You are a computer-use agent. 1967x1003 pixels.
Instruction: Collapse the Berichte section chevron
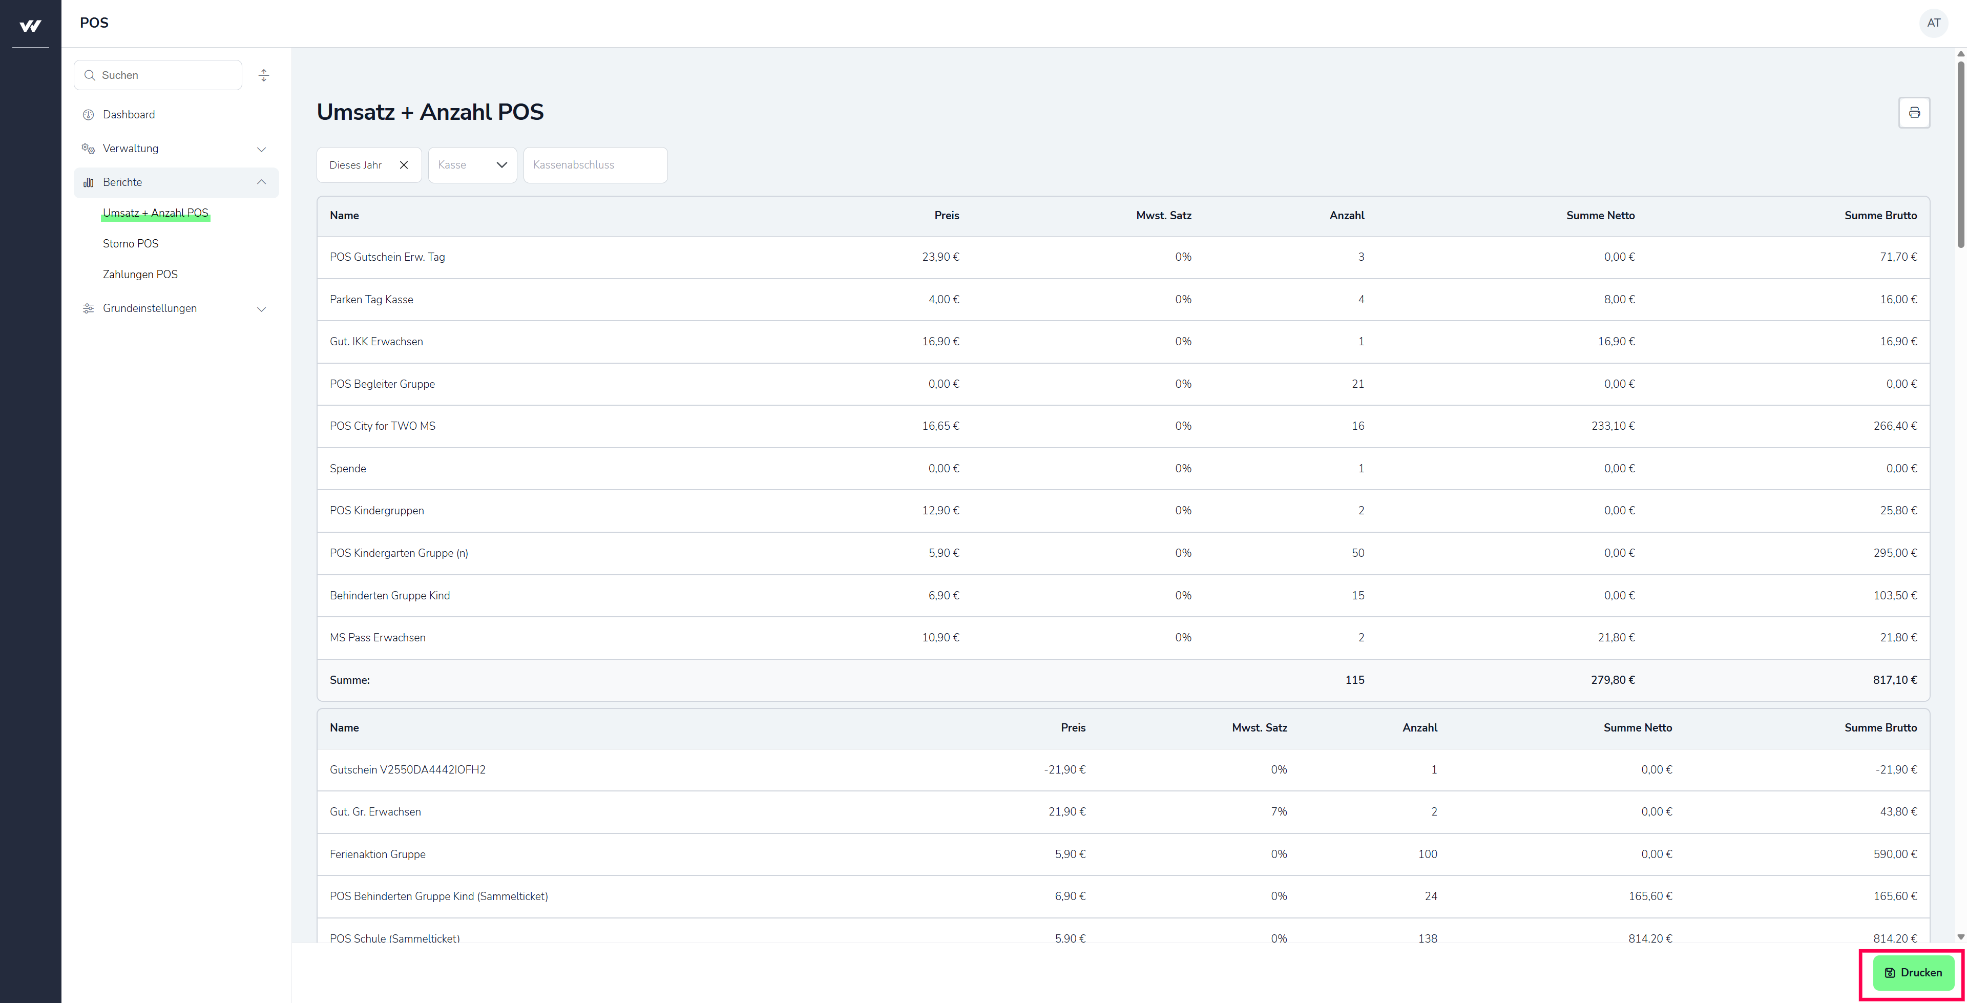261,182
